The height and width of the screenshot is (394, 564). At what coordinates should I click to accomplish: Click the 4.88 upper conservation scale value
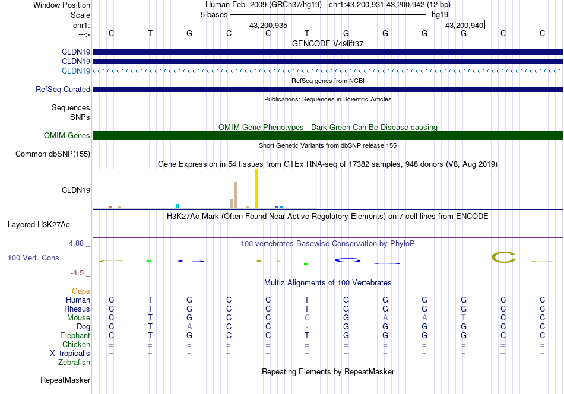(76, 243)
